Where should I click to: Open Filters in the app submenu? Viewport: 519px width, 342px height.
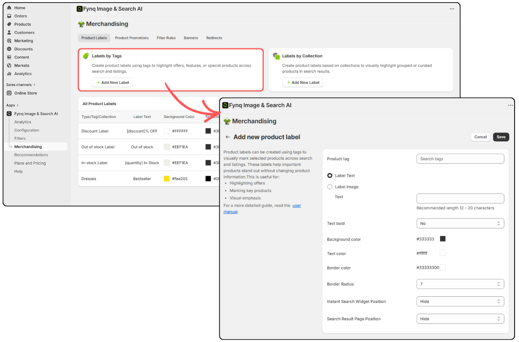[20, 138]
